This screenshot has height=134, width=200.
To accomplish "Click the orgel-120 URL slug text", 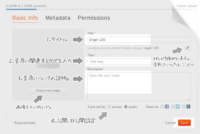I will (151, 48).
